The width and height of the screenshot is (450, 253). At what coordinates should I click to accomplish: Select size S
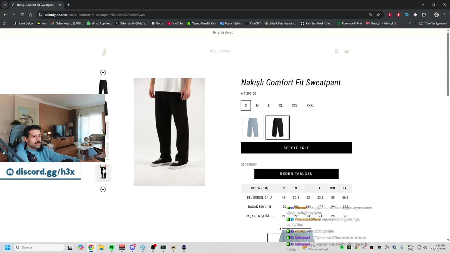point(246,105)
